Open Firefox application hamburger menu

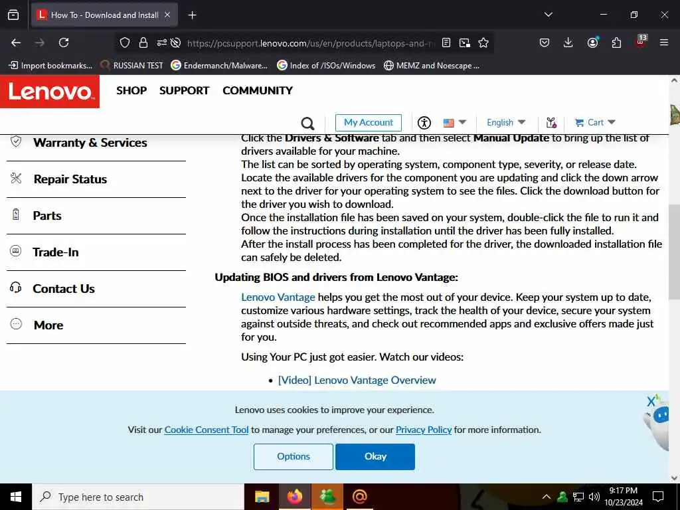pyautogui.click(x=663, y=42)
